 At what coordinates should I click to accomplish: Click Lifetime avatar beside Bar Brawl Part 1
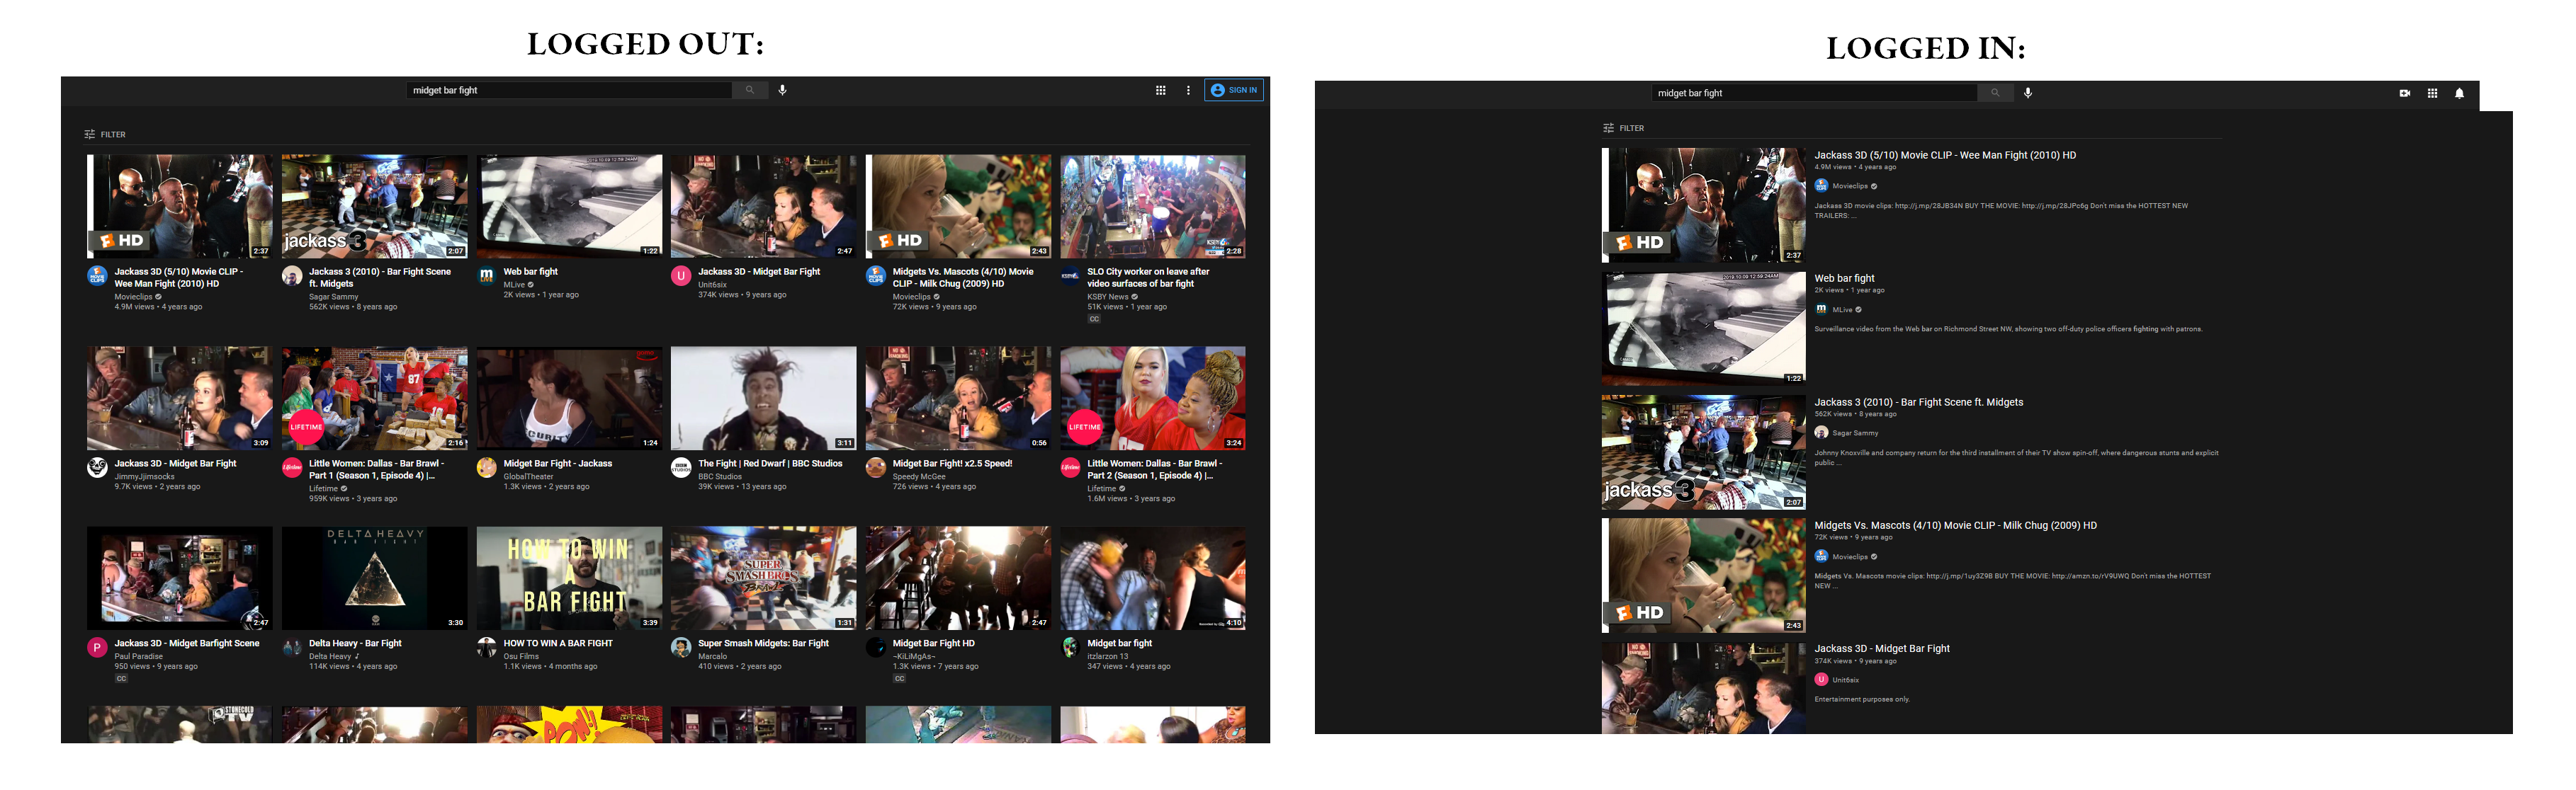(292, 467)
